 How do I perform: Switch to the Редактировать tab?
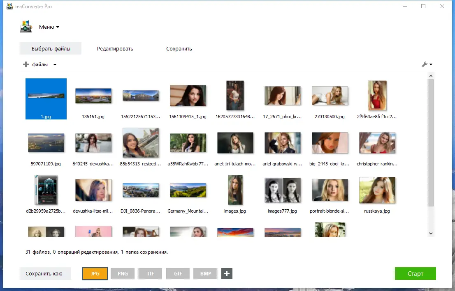click(x=115, y=48)
